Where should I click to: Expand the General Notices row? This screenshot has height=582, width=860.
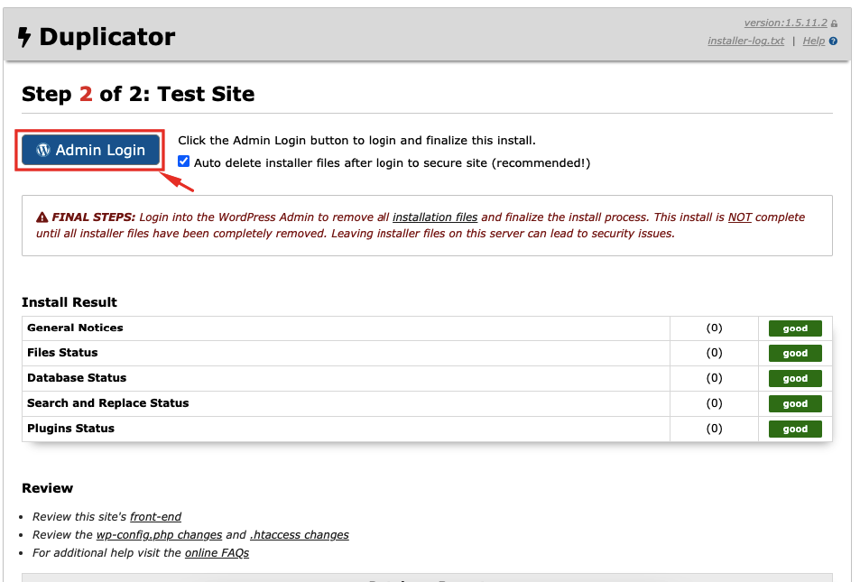427,328
